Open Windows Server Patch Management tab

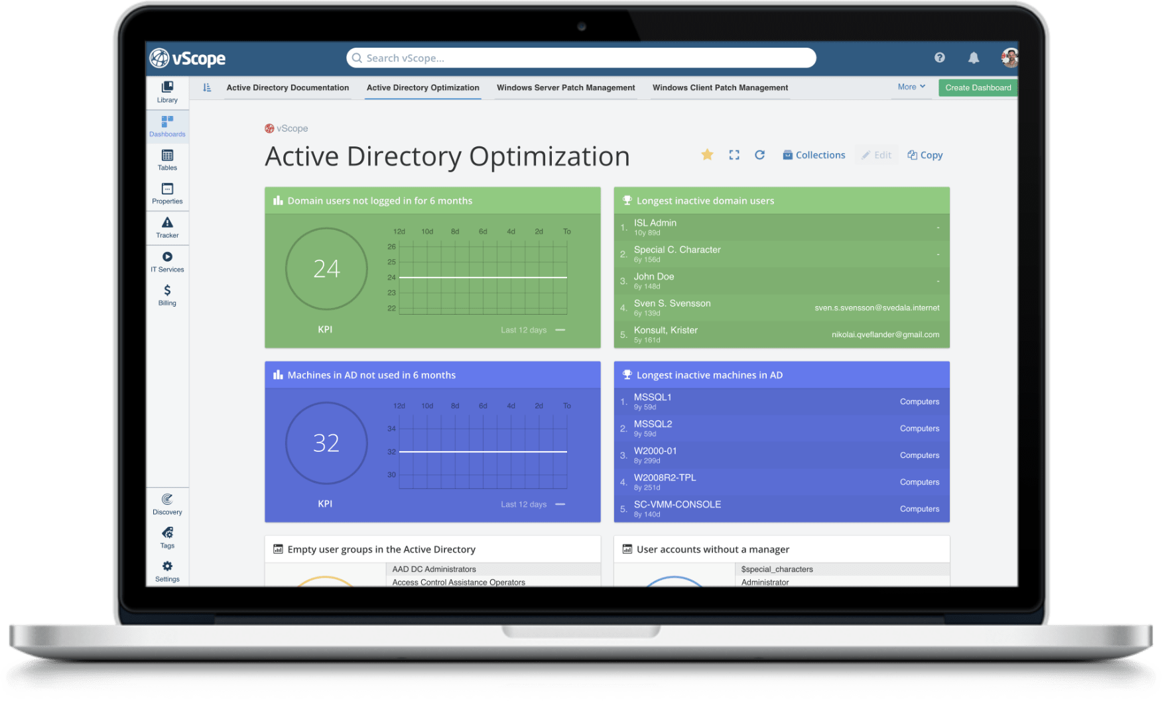[566, 87]
